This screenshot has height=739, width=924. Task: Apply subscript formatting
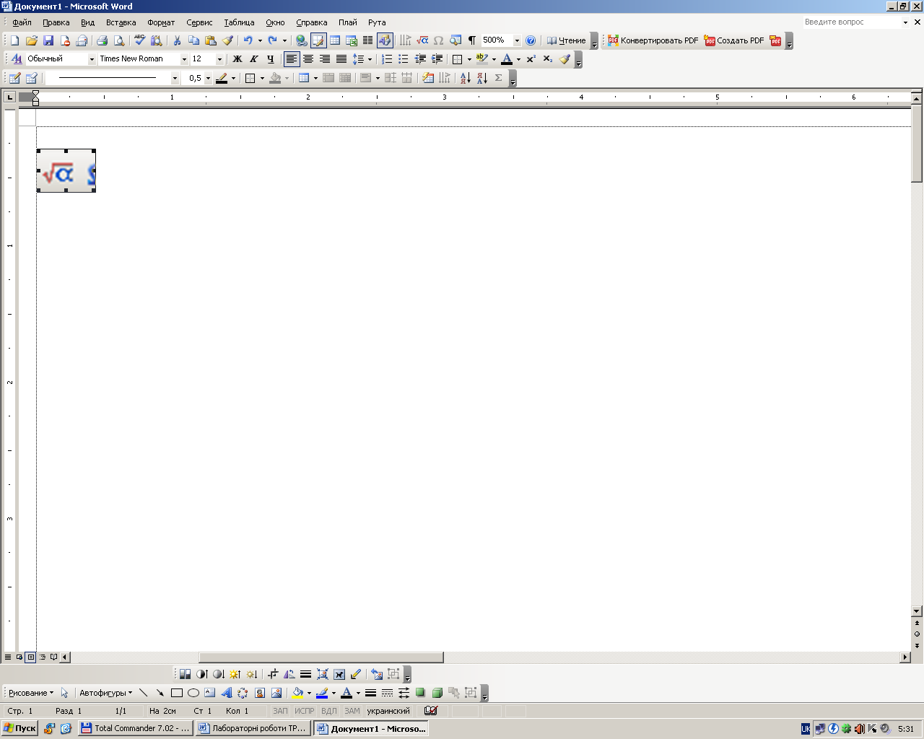tap(547, 59)
